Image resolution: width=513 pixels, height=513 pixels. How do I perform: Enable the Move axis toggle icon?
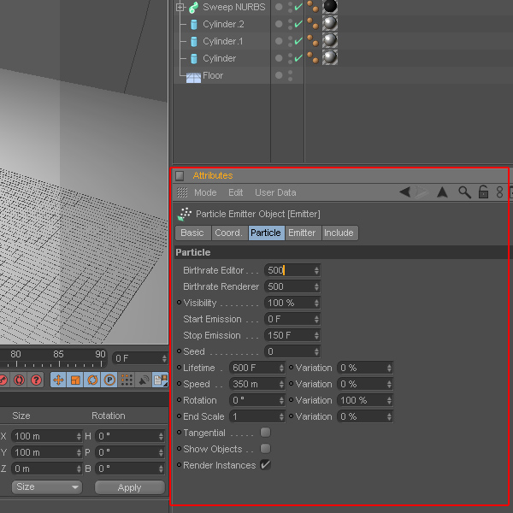click(58, 380)
